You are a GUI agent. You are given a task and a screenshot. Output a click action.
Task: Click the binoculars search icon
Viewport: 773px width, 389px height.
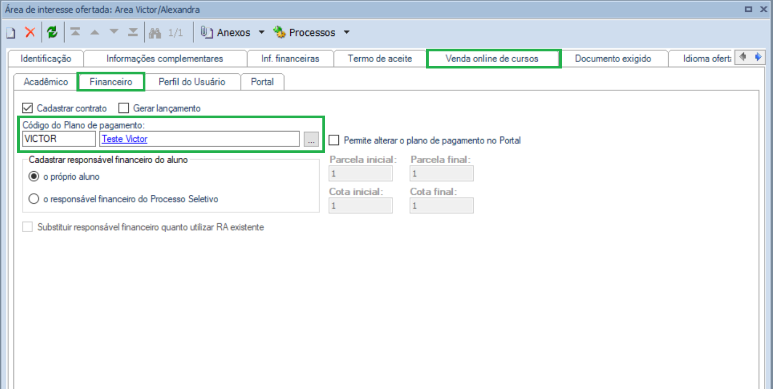point(155,33)
